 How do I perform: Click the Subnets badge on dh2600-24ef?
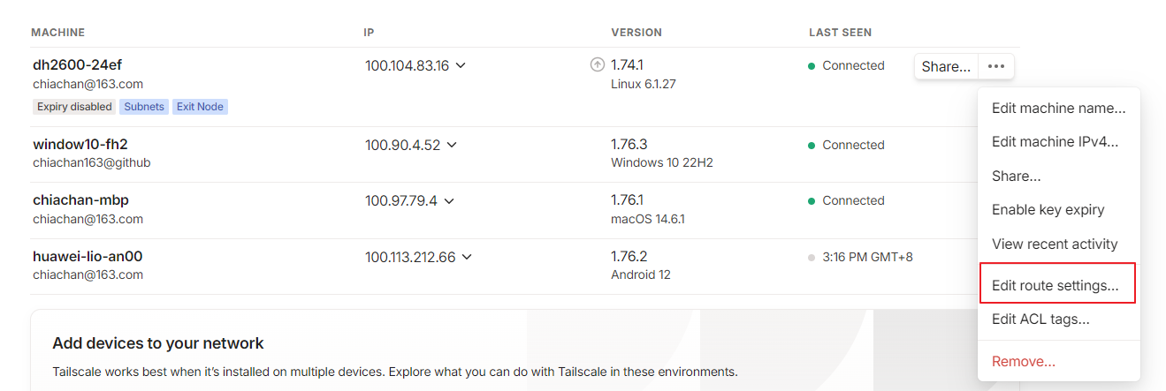144,107
